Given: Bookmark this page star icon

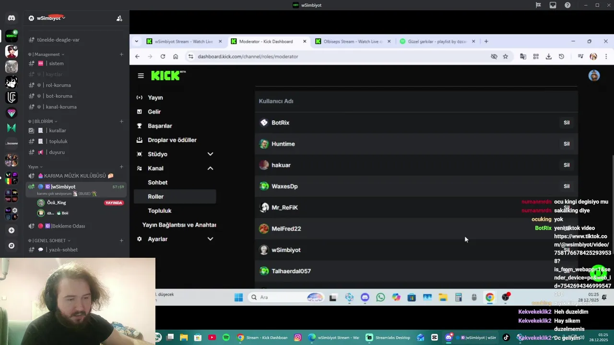Looking at the screenshot, I should pyautogui.click(x=505, y=57).
